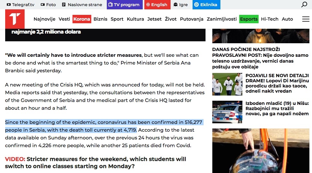The height and width of the screenshot is (173, 312).
Task: Visit the Eklinika site
Action: (x=206, y=5)
